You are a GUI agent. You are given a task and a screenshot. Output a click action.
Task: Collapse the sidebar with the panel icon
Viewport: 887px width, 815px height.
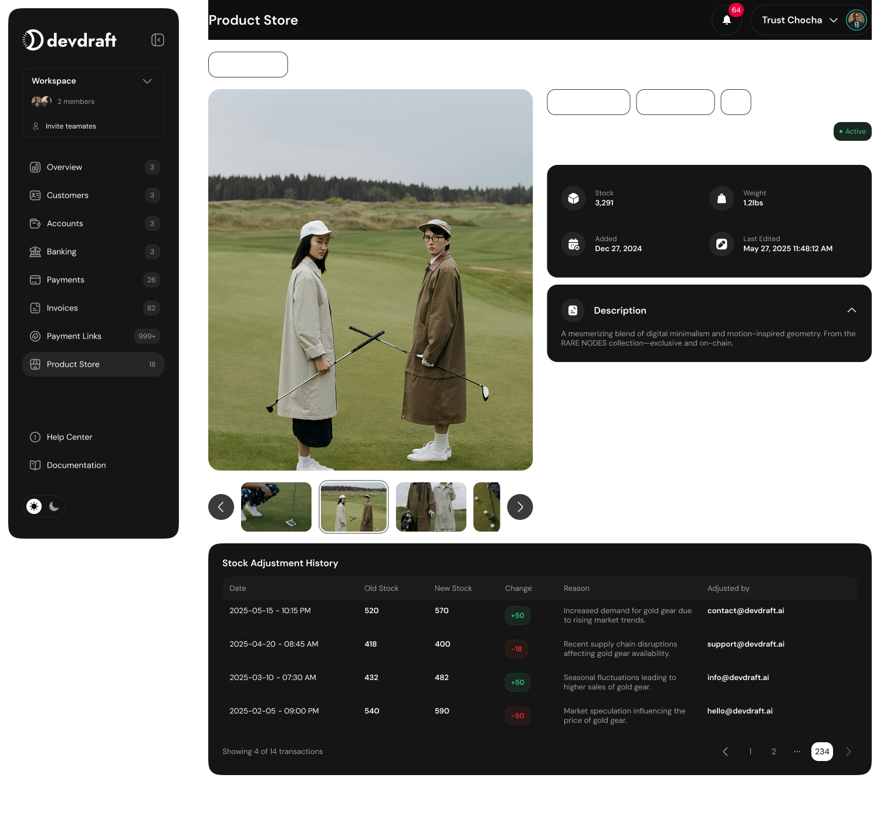(x=157, y=40)
